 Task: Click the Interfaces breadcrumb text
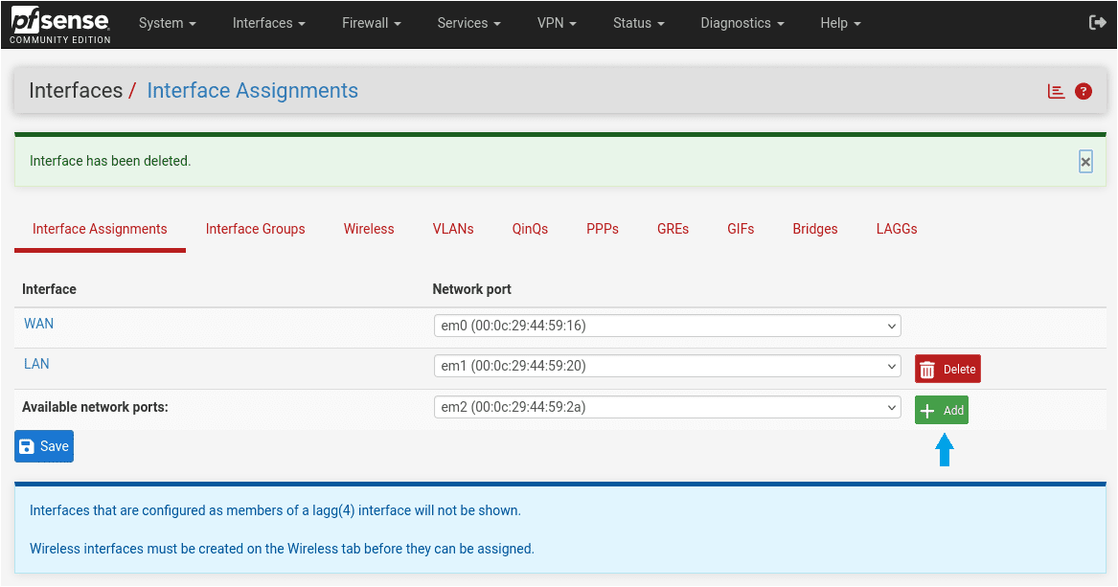click(x=76, y=90)
